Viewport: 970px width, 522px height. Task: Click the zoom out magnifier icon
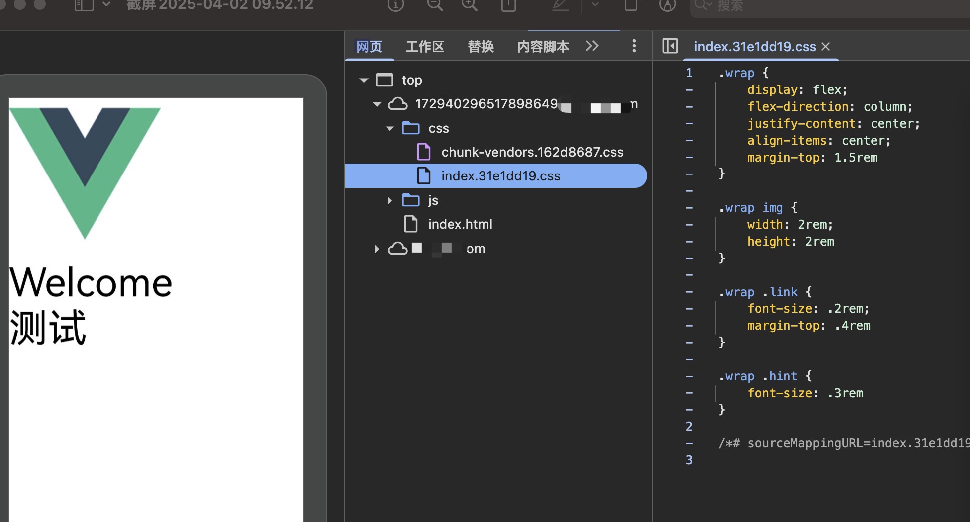[435, 5]
